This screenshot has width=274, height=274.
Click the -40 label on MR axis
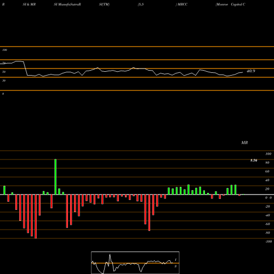pyautogui.click(x=267, y=215)
